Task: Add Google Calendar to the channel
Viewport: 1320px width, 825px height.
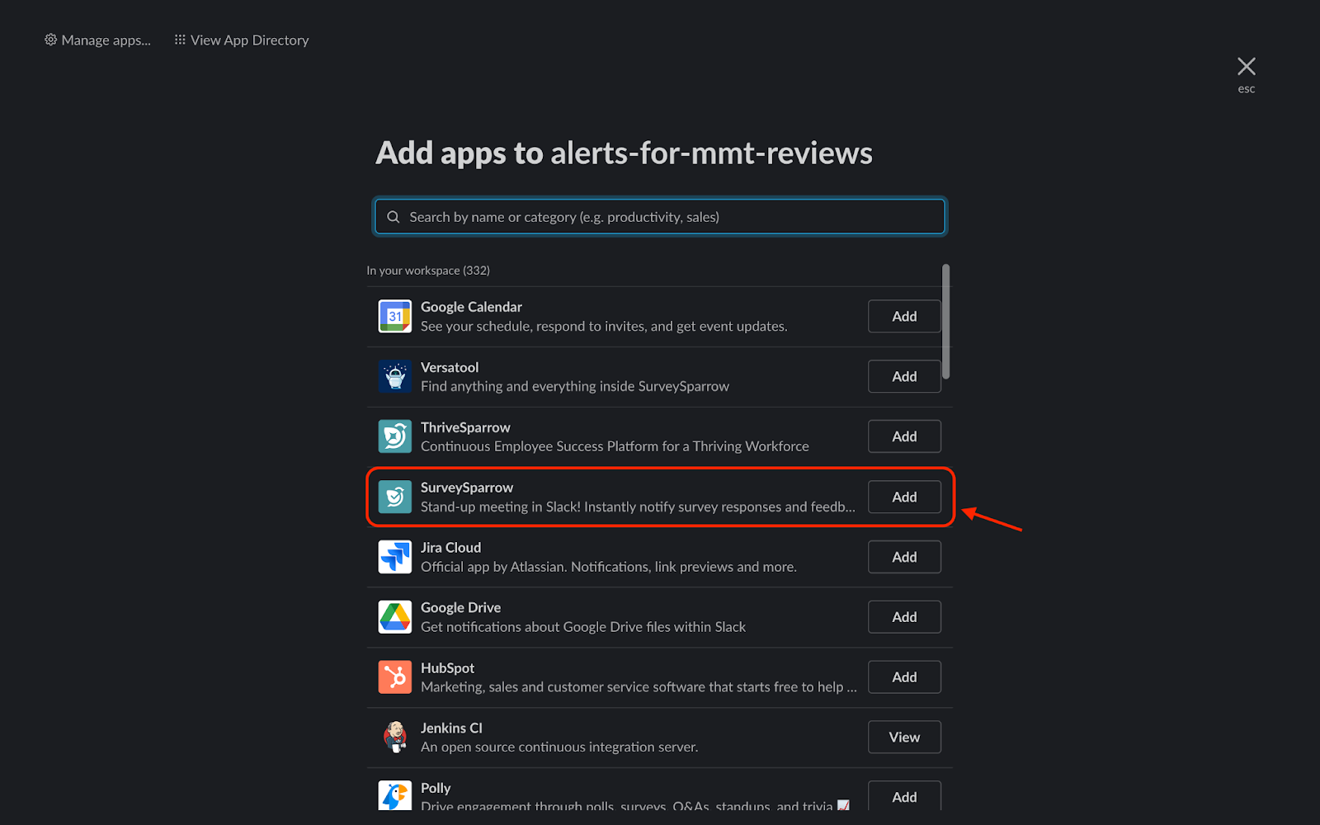Action: pyautogui.click(x=904, y=316)
